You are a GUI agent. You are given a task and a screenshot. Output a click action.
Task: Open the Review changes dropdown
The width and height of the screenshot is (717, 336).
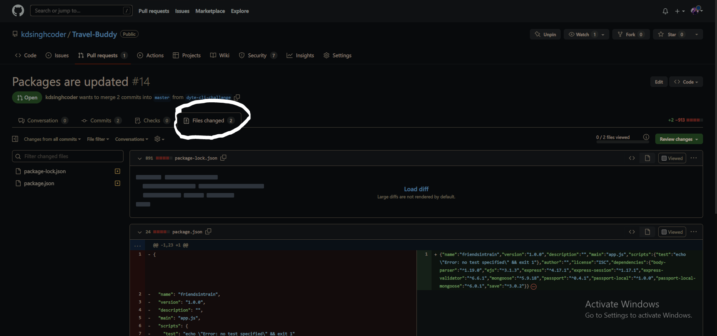[679, 139]
